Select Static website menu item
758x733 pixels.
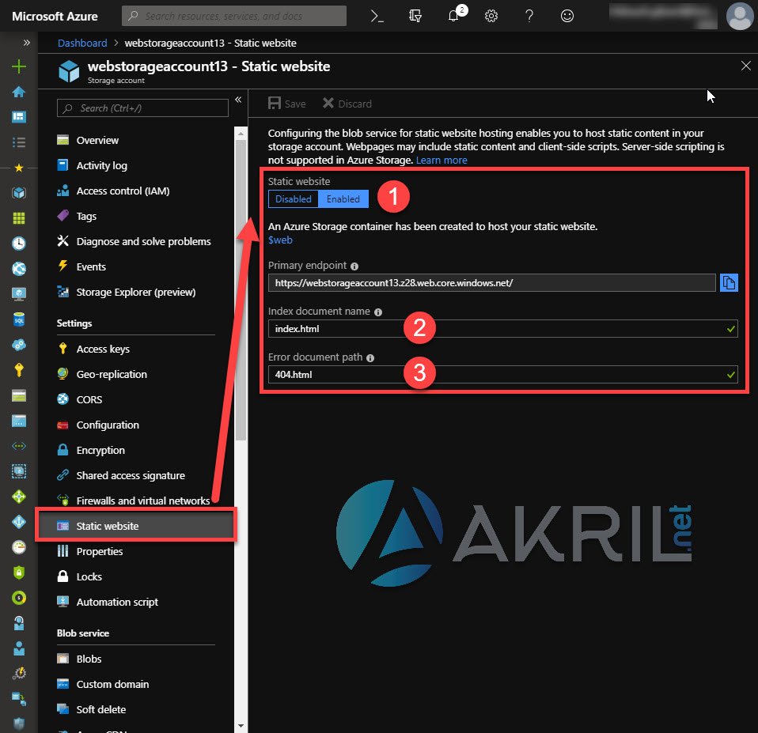click(136, 526)
